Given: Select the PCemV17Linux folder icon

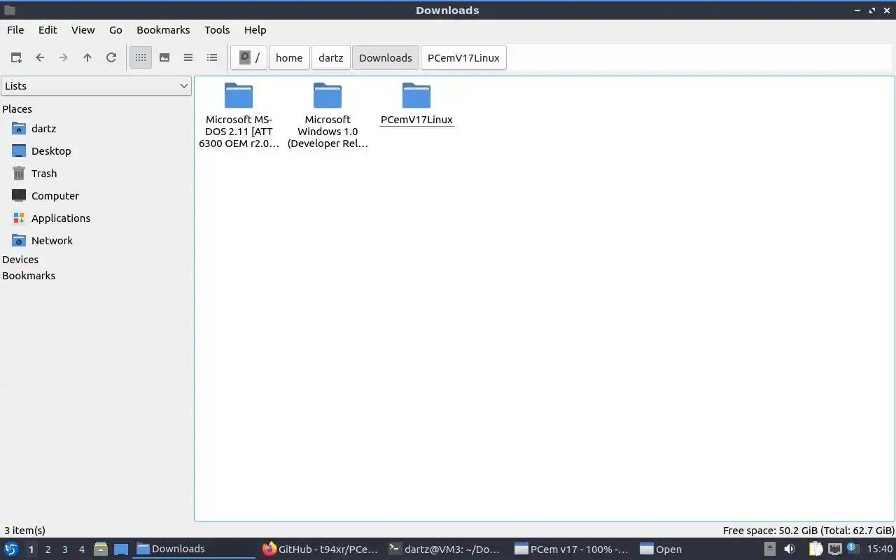Looking at the screenshot, I should (x=416, y=96).
